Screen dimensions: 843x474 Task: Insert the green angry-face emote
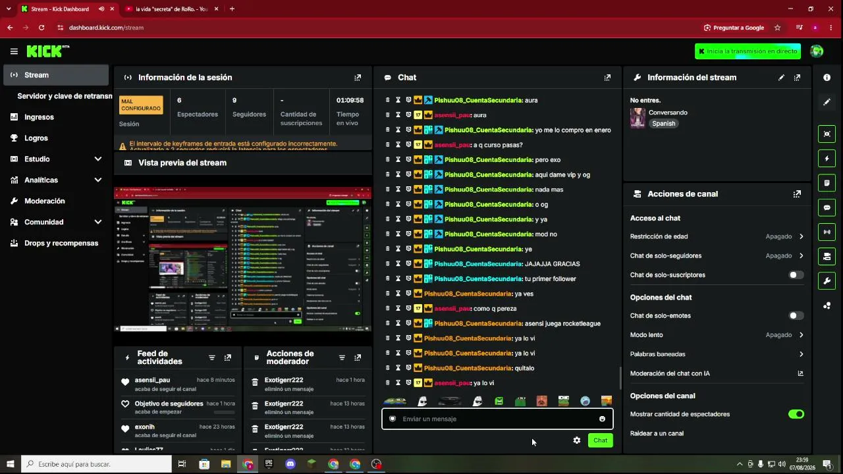coord(499,401)
